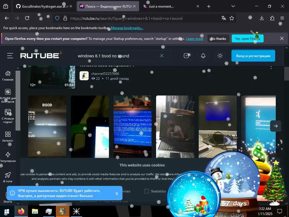Click the browser back arrow
The height and width of the screenshot is (217, 289).
(x=7, y=18)
